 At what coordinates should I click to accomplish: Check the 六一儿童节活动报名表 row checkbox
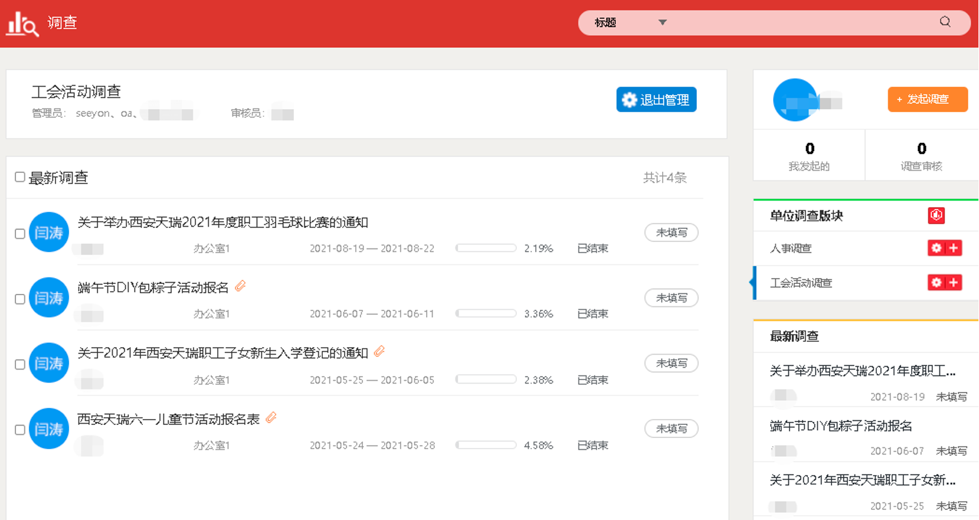pyautogui.click(x=20, y=430)
